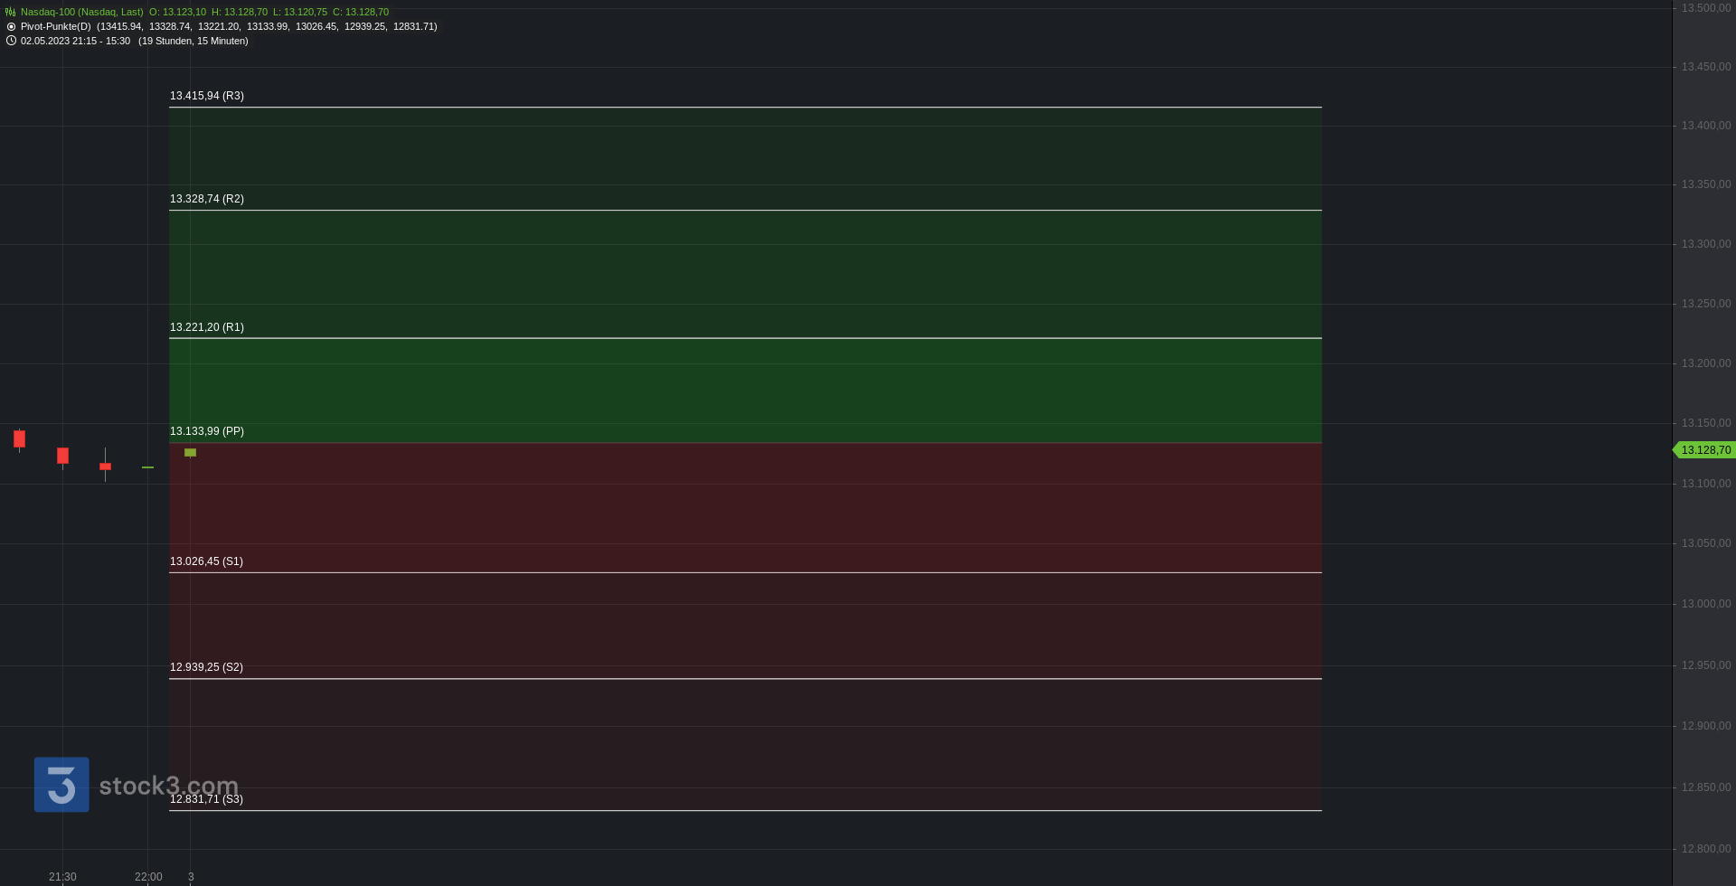Viewport: 1736px width, 886px height.
Task: Select the 13.026,45 (S1) support label
Action: click(206, 561)
